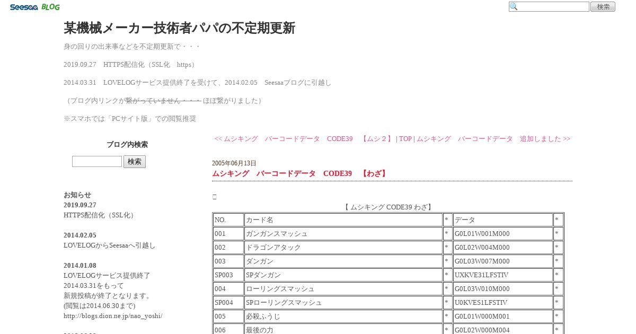Select the カード名 header cell
Viewport: 636px width, 334px height.
click(343, 220)
